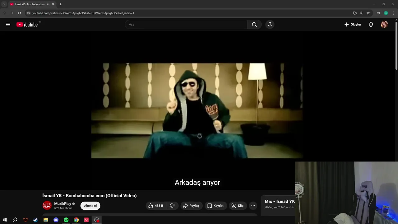Open the zoom magnifier icon in address bar
Image resolution: width=398 pixels, height=224 pixels.
(x=361, y=13)
